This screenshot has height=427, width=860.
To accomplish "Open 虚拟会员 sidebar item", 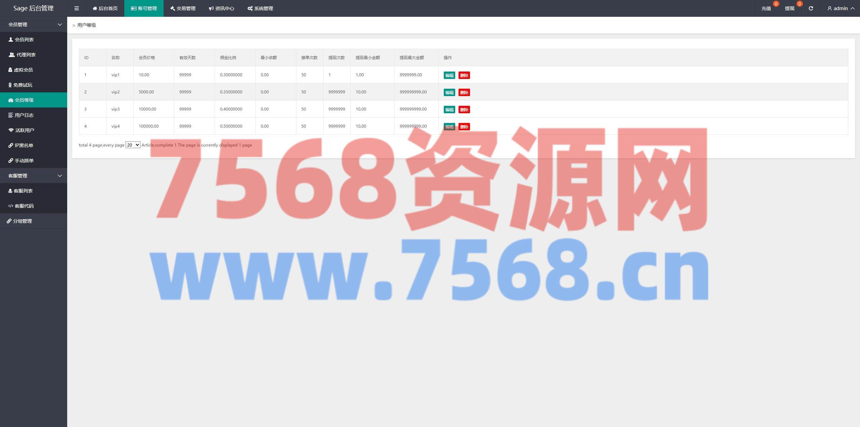I will [x=23, y=70].
